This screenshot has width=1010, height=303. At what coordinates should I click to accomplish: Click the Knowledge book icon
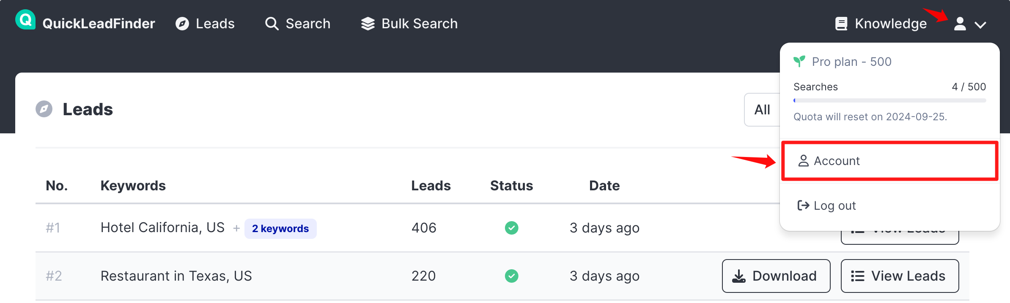pyautogui.click(x=841, y=24)
